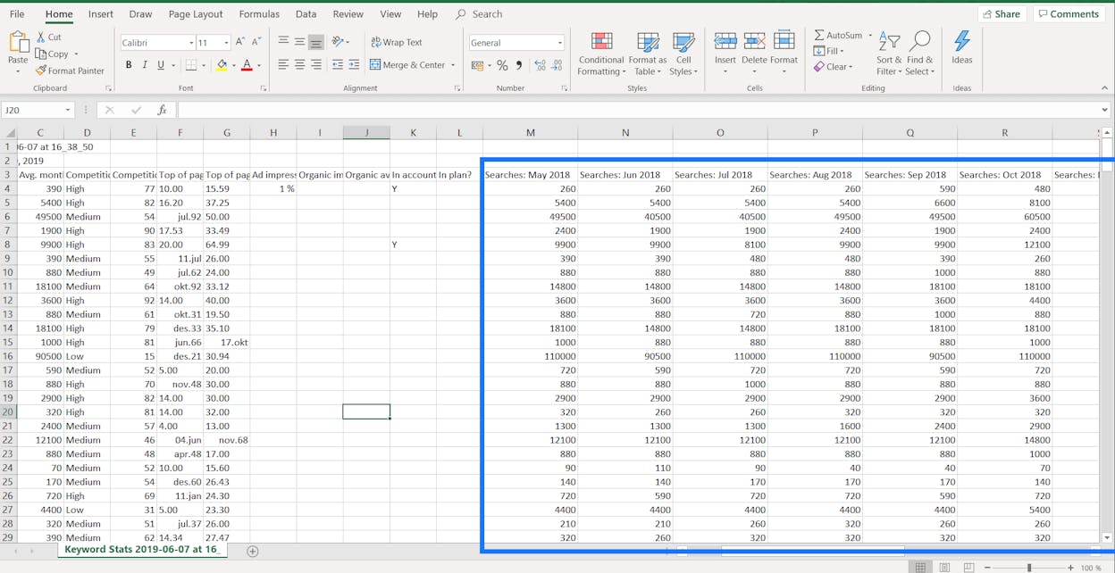Click the Delete cells icon
Image resolution: width=1115 pixels, height=573 pixels.
coord(754,41)
